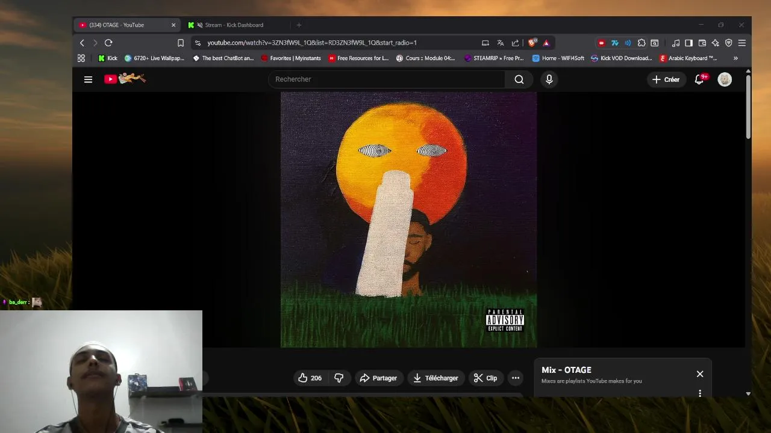Open the account avatar menu
The height and width of the screenshot is (433, 771).
tap(725, 79)
